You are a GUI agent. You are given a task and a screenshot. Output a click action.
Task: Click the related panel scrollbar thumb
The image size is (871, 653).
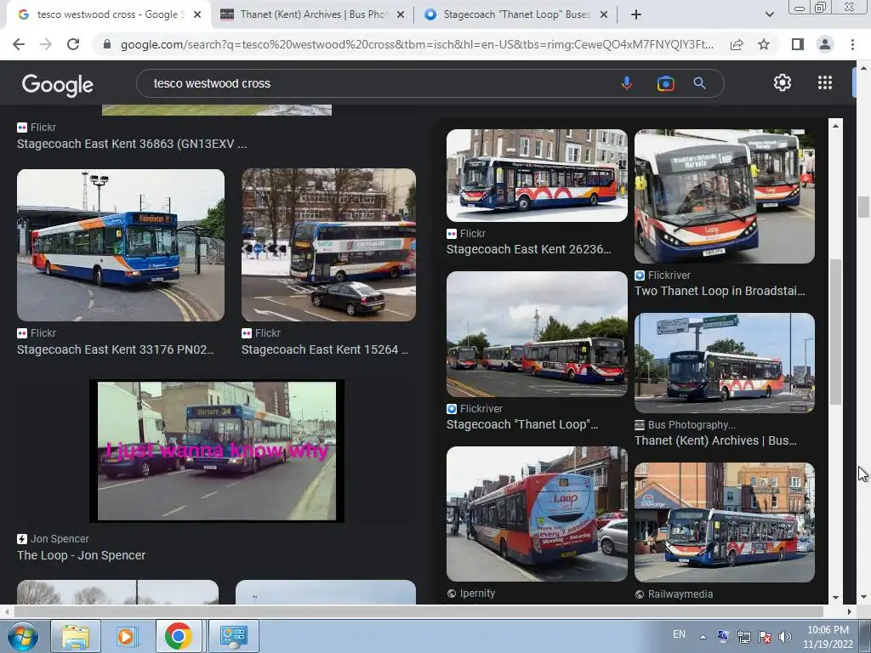[835, 332]
